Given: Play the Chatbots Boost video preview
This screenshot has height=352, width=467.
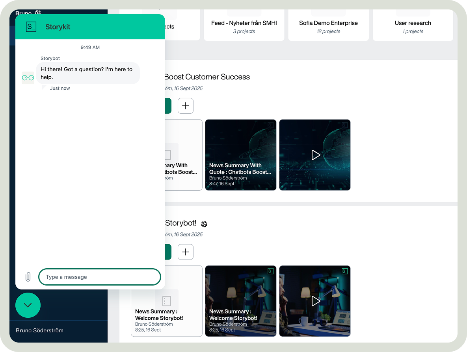Looking at the screenshot, I should coord(315,155).
